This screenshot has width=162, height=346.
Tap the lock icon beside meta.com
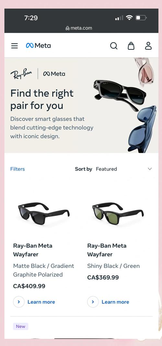pos(67,28)
